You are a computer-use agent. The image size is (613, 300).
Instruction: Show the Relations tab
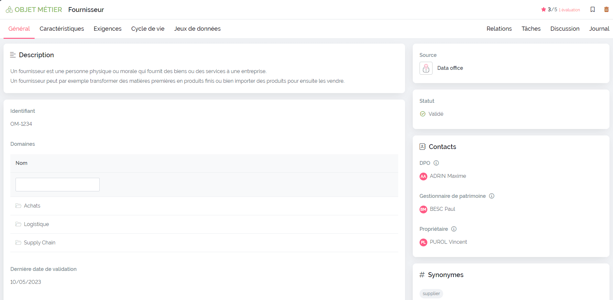click(499, 29)
